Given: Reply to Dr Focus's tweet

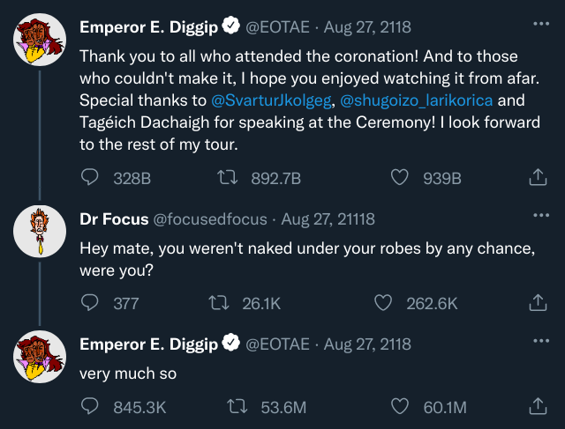Looking at the screenshot, I should 90,303.
